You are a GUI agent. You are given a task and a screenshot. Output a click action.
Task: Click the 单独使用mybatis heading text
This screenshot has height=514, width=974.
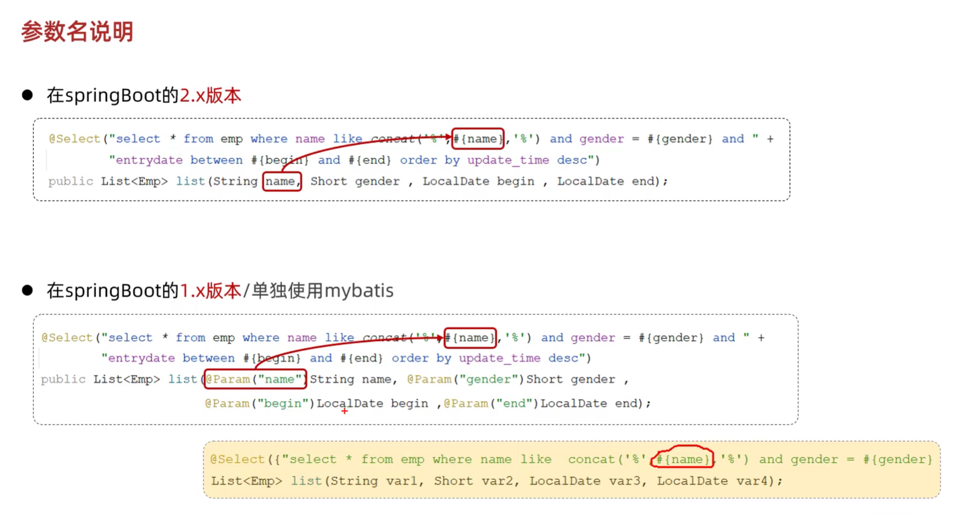coord(323,291)
